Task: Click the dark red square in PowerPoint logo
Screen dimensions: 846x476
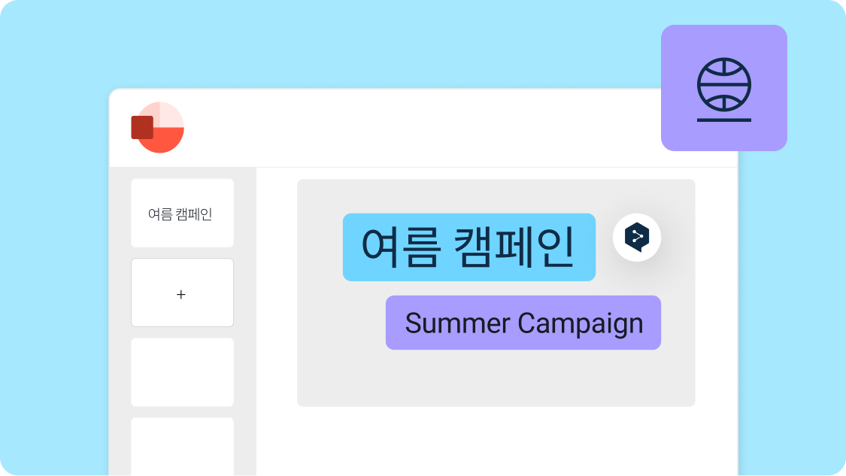Action: pos(142,127)
